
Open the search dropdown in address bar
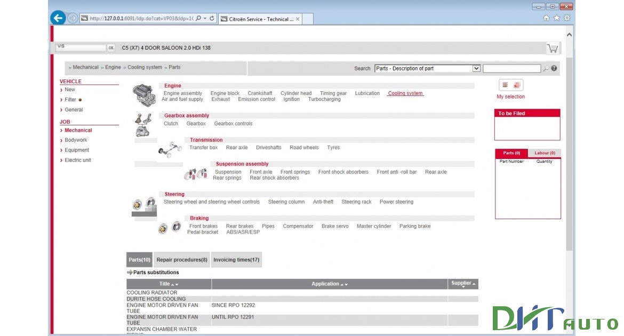click(205, 18)
